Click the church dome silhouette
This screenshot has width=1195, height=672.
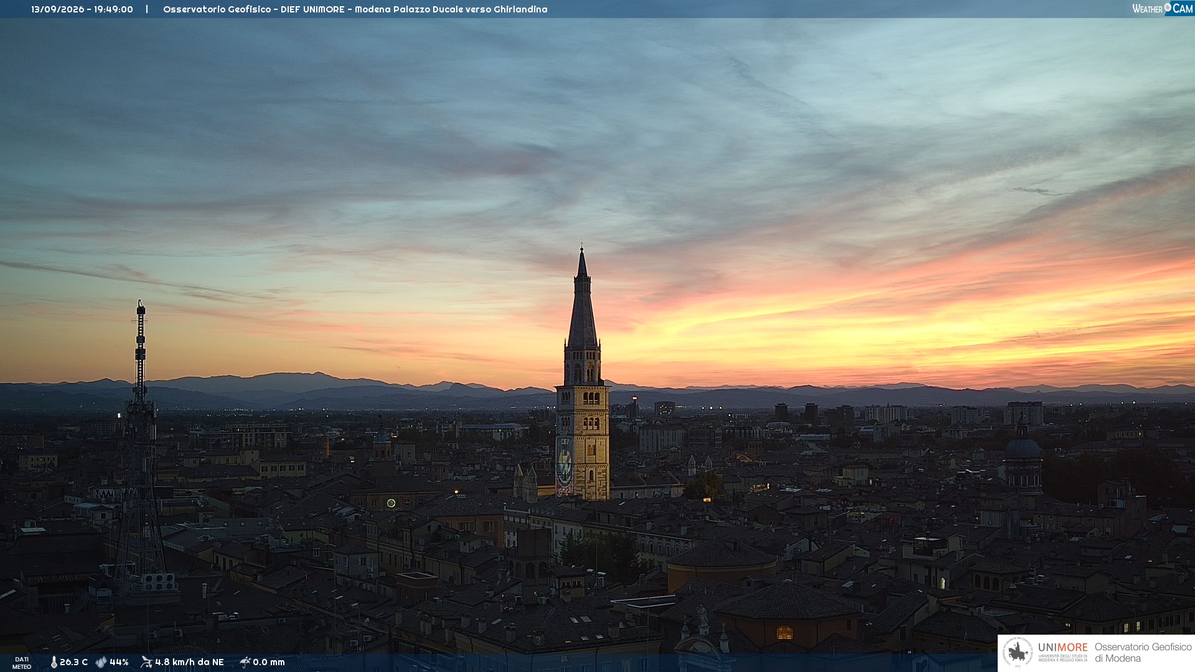tap(1023, 445)
